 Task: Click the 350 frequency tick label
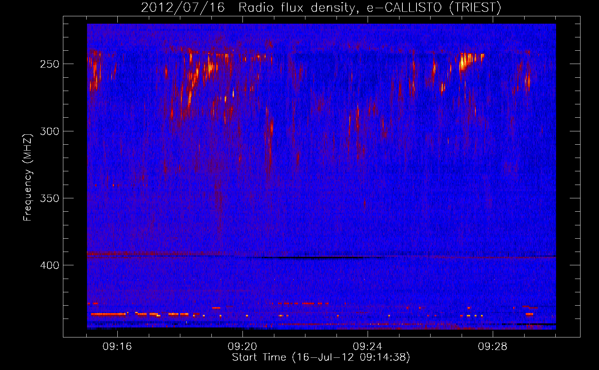pyautogui.click(x=49, y=198)
